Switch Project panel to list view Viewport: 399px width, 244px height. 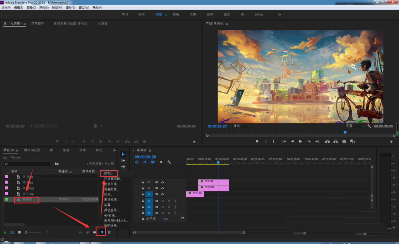(12, 232)
